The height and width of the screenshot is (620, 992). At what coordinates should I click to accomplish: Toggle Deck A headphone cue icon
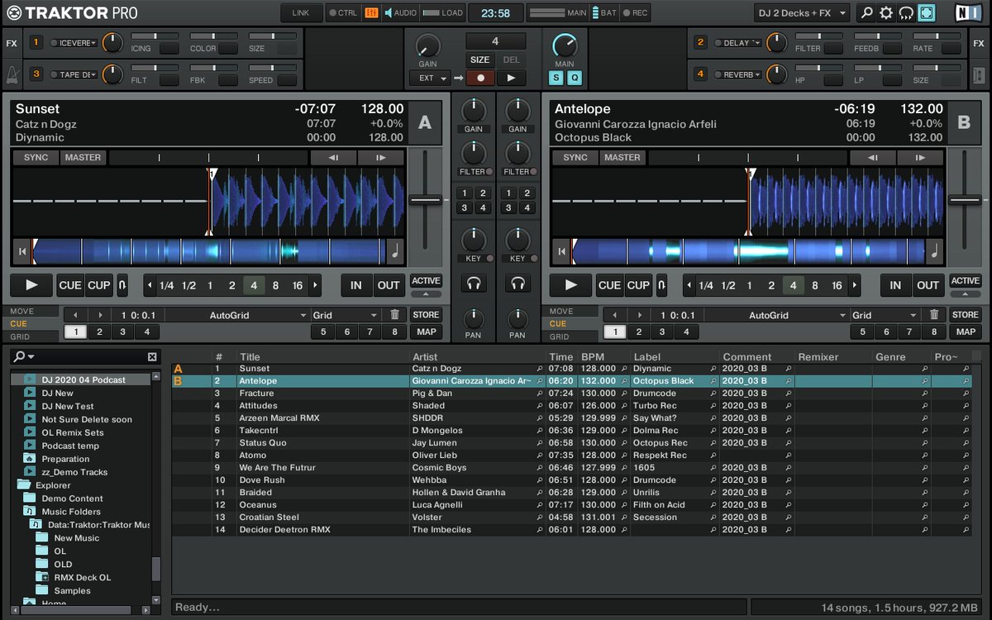coord(474,284)
